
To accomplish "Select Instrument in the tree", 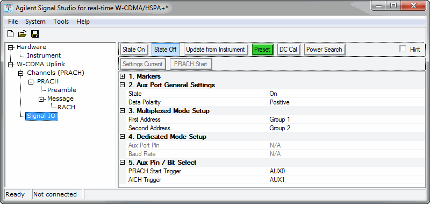I will (x=44, y=55).
